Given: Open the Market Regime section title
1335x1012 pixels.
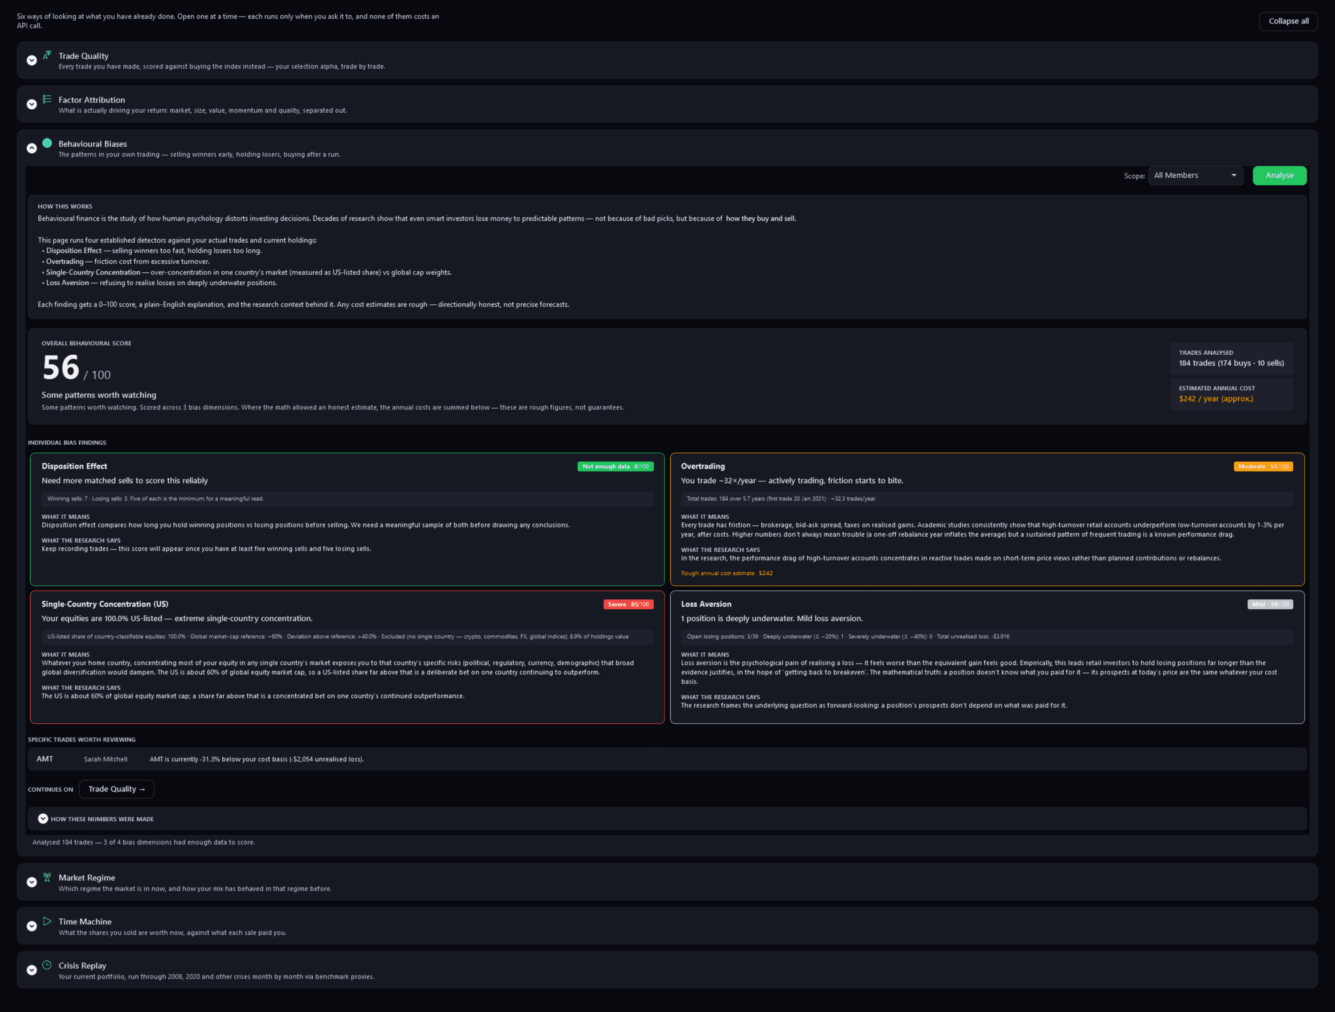Looking at the screenshot, I should click(86, 878).
